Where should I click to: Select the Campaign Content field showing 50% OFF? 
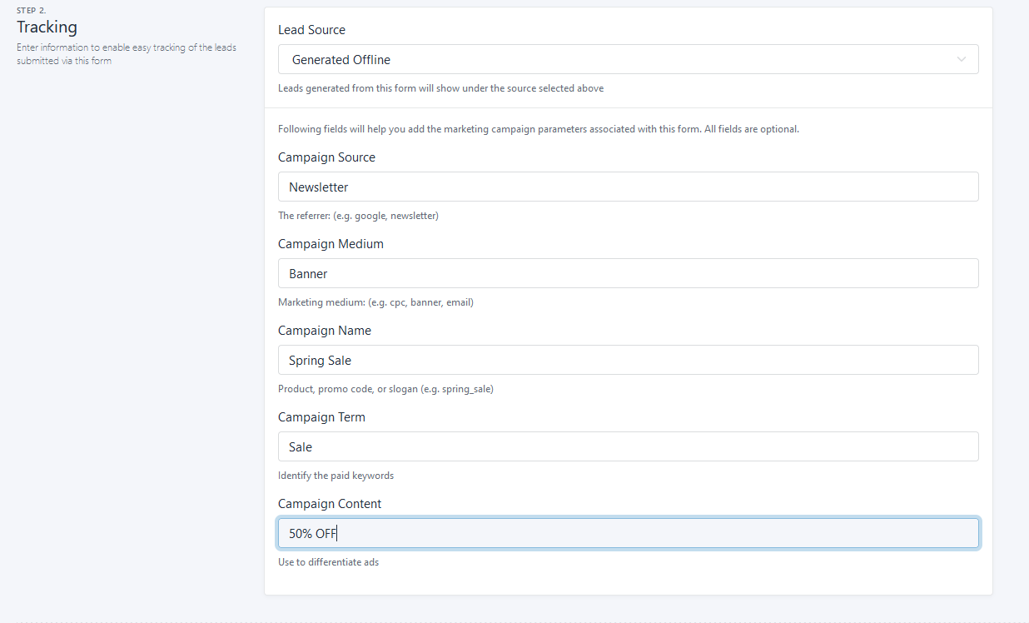628,533
